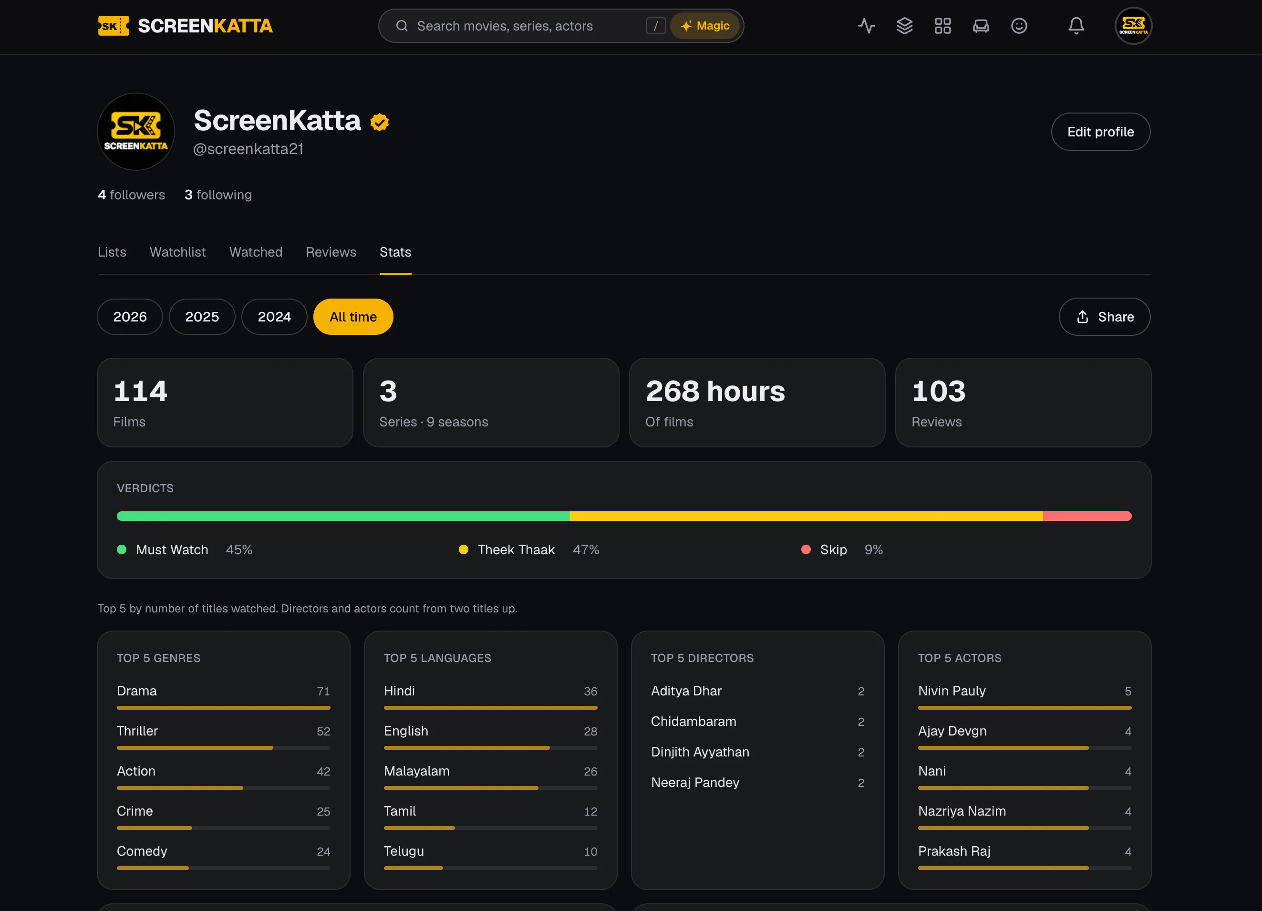Select the 2026 year filter
The height and width of the screenshot is (911, 1262).
(130, 317)
